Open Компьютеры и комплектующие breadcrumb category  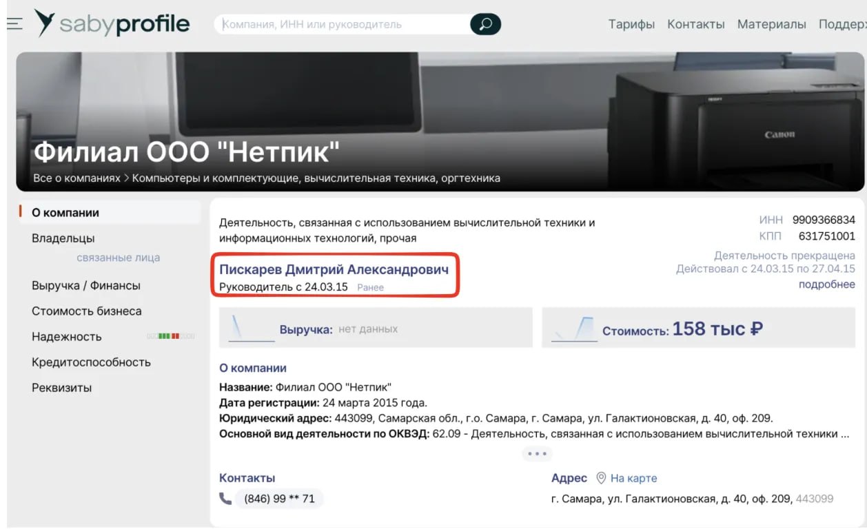tap(316, 178)
